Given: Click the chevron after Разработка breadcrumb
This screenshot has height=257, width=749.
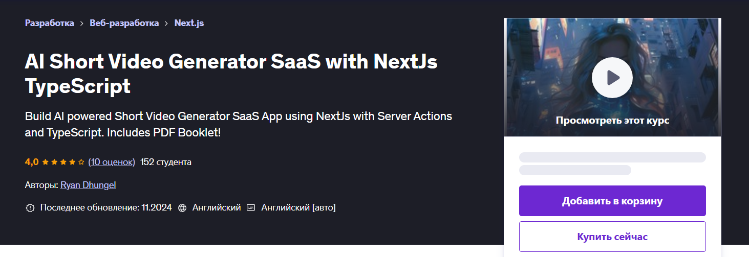Looking at the screenshot, I should click(x=82, y=24).
